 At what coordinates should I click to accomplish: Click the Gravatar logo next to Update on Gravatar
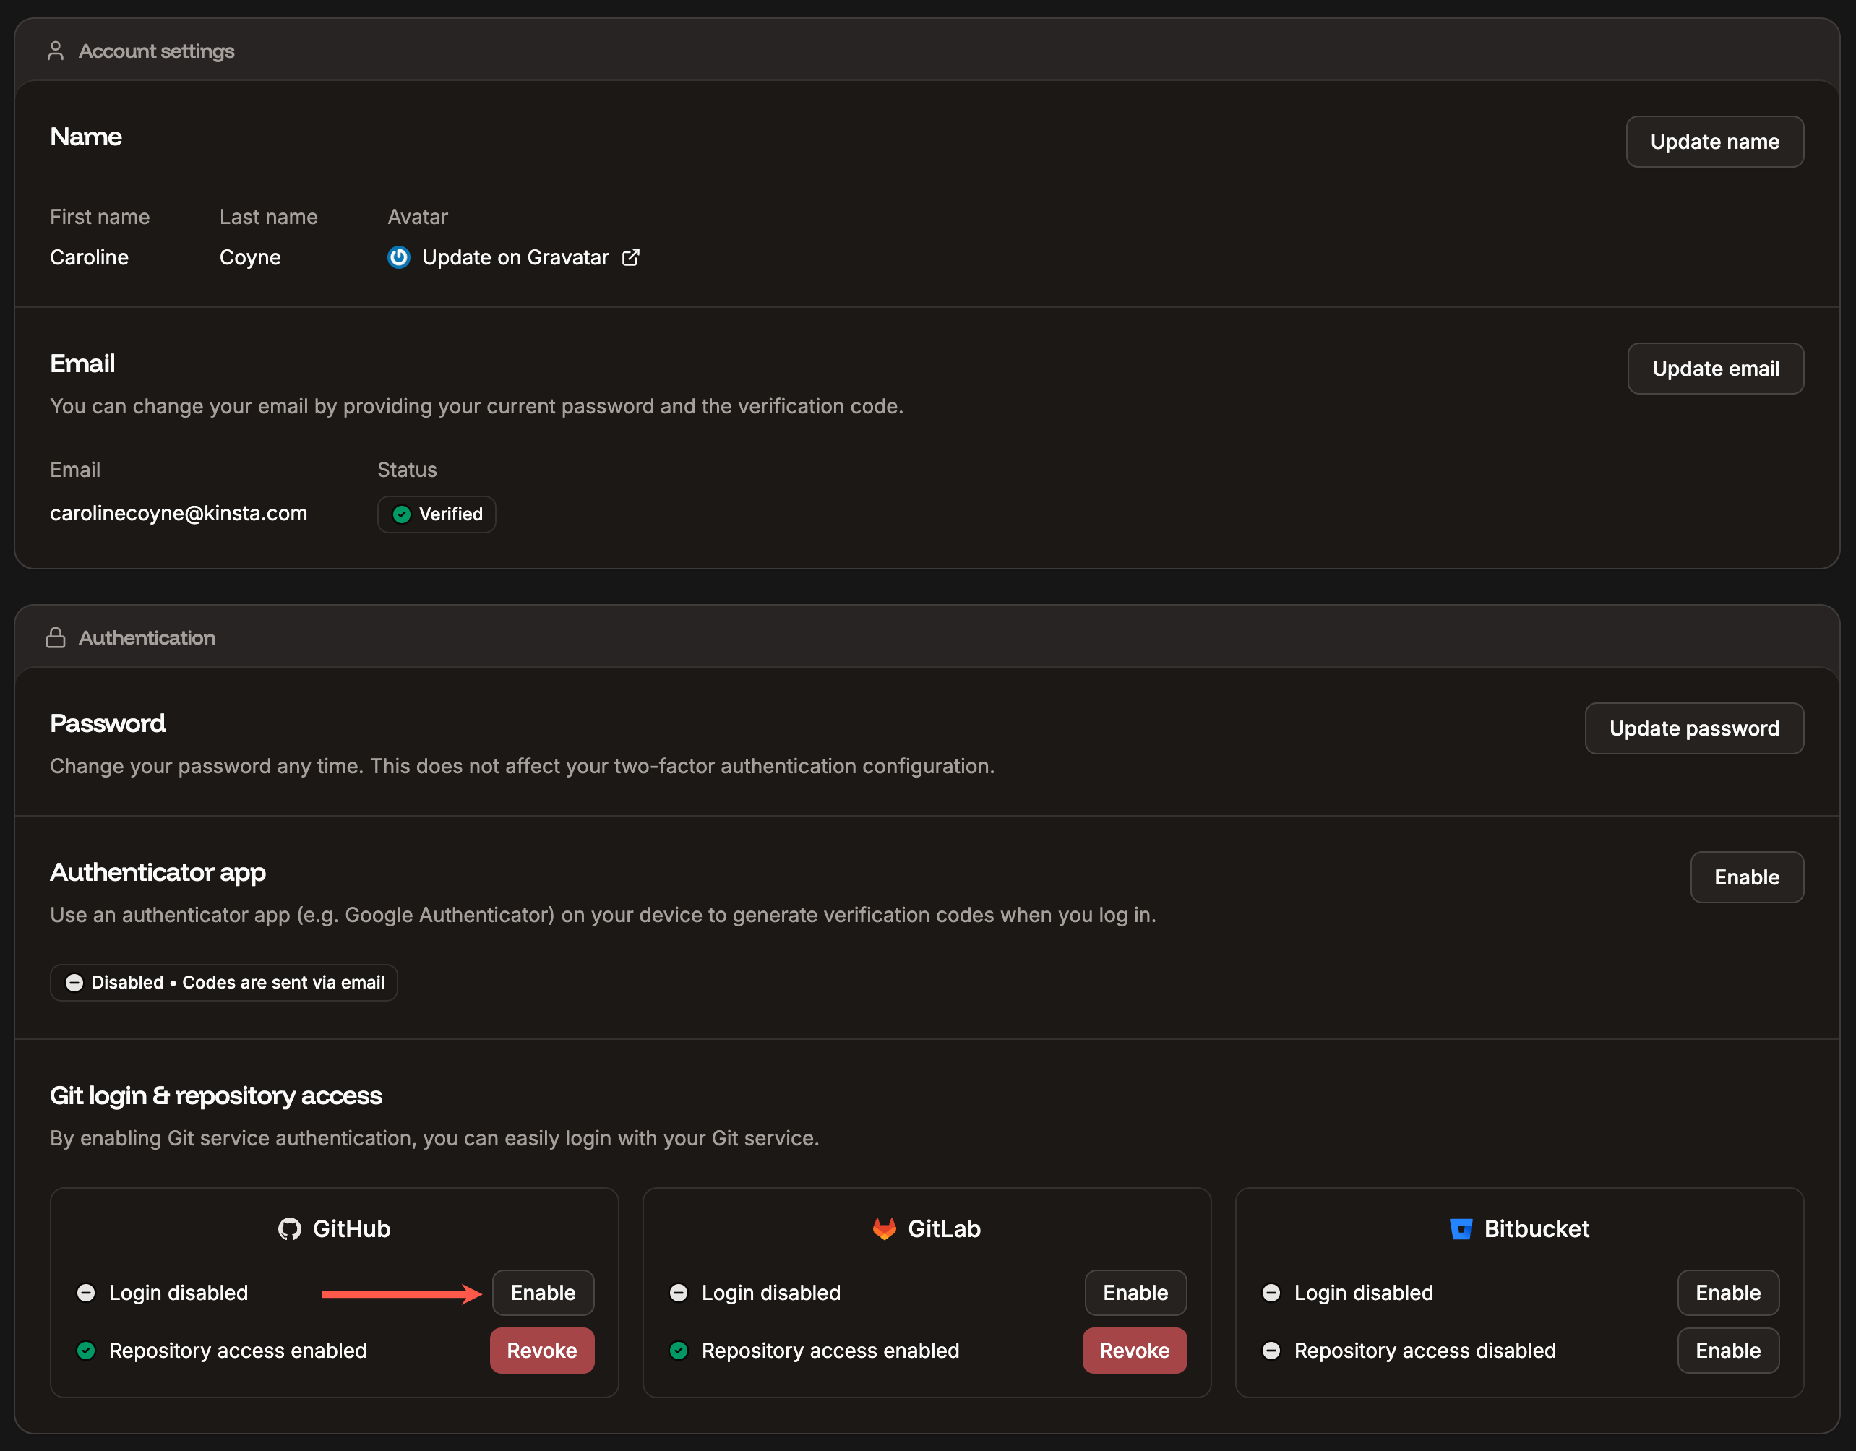pos(398,257)
